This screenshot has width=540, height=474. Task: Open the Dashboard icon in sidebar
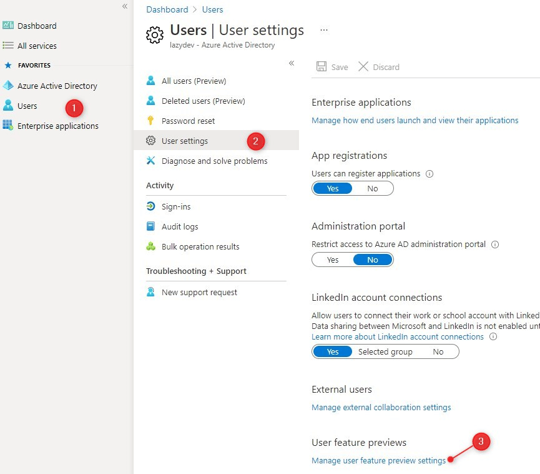(8, 26)
